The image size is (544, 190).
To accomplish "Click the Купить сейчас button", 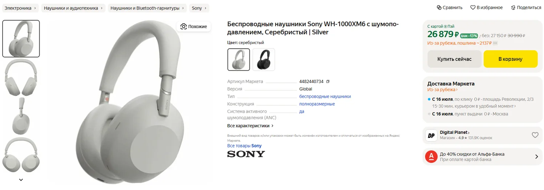I will point(454,59).
